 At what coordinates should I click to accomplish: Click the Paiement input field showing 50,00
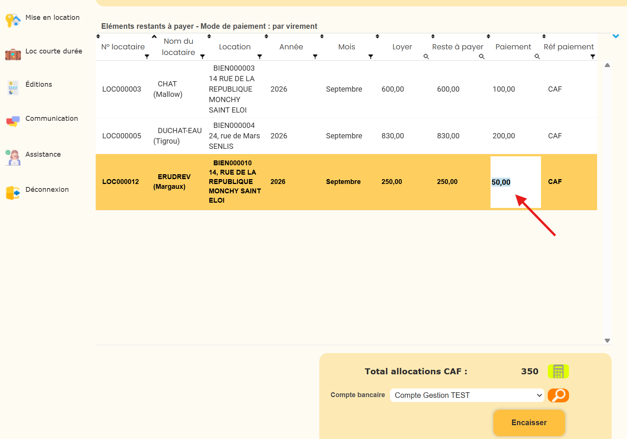click(516, 182)
